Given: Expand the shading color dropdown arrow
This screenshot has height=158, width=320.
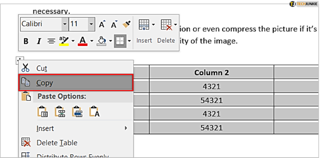Looking at the screenshot, I should (x=110, y=41).
